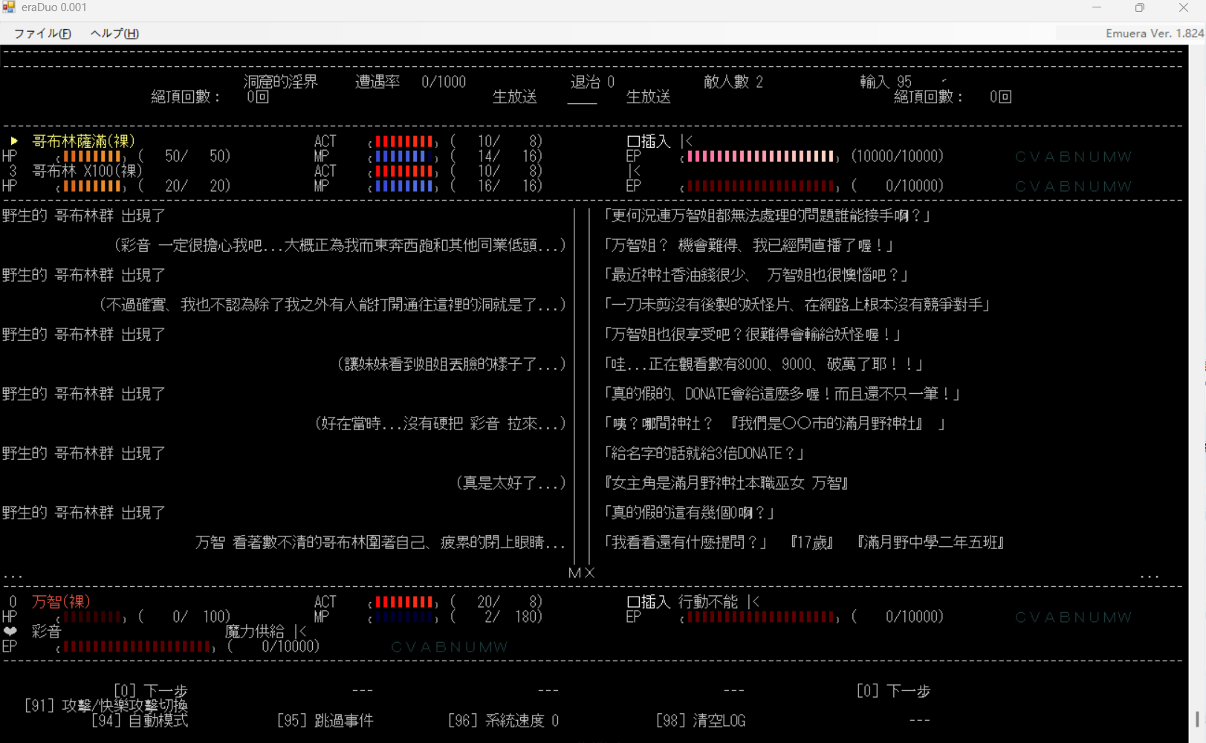Click the left [0] 下一步 command

click(150, 691)
